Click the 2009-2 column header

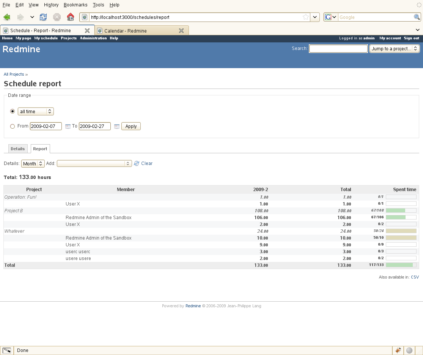(261, 190)
